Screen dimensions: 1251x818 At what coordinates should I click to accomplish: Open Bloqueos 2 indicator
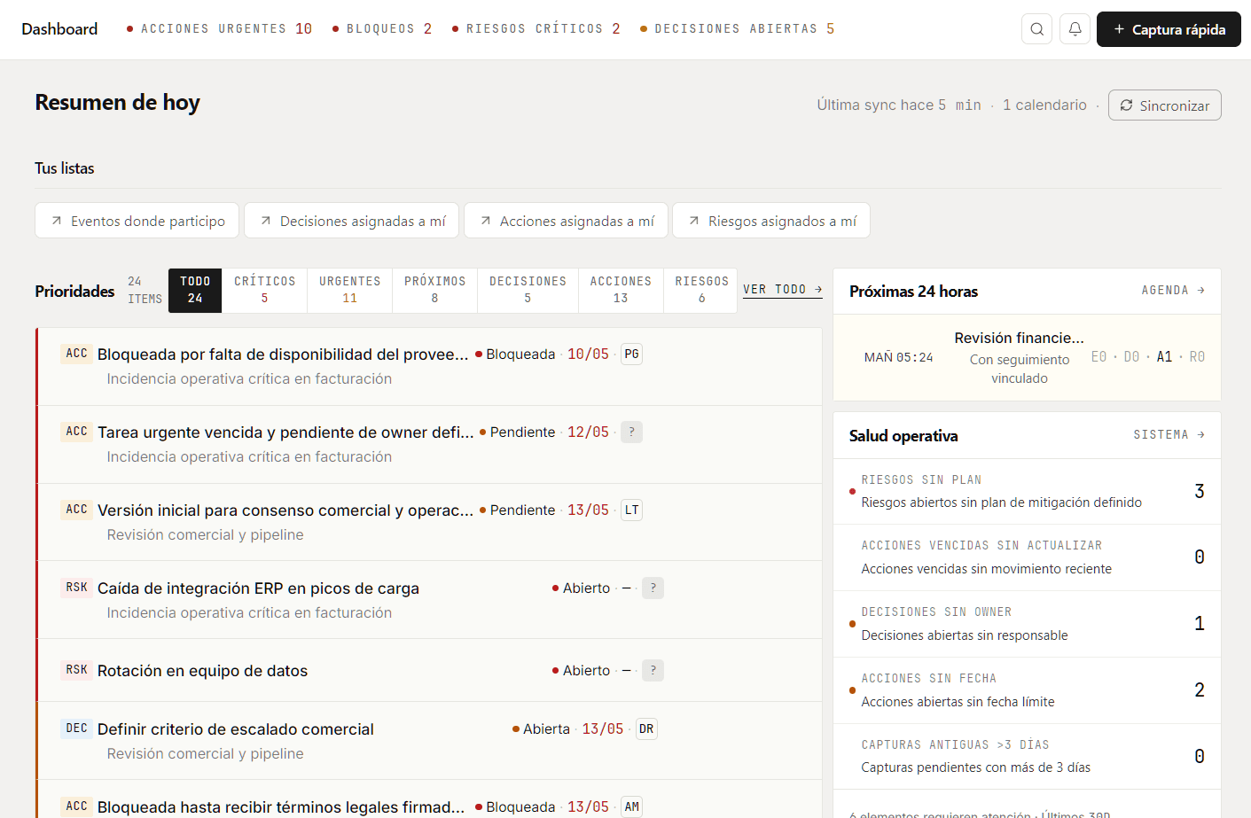[x=381, y=29]
